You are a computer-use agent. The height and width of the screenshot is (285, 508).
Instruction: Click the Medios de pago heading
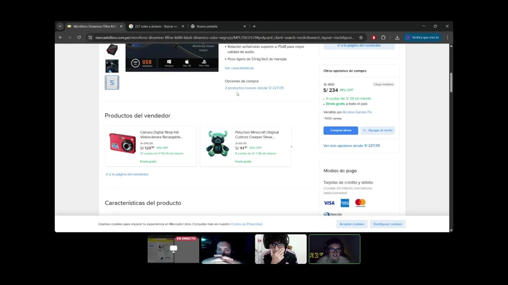click(340, 171)
